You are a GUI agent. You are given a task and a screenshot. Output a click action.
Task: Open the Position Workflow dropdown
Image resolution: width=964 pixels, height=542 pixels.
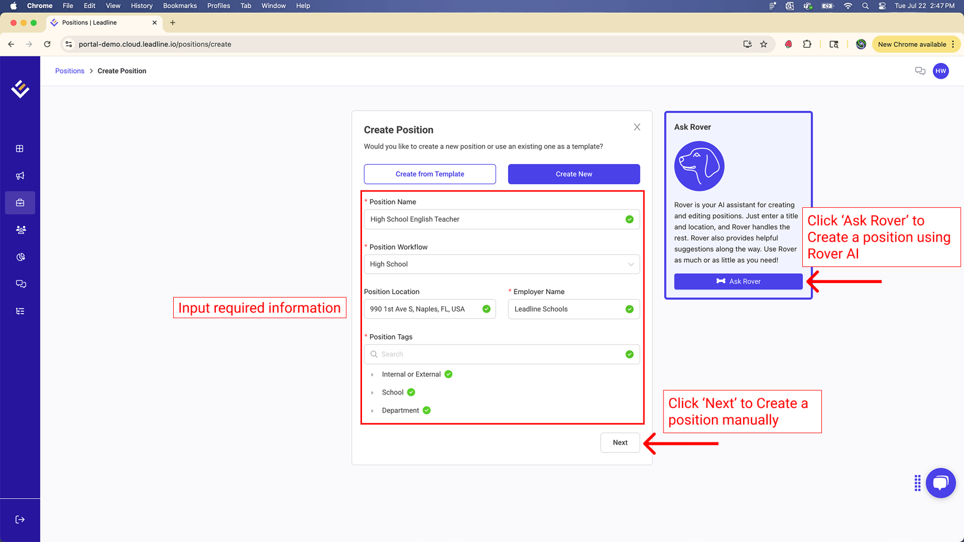coord(502,264)
